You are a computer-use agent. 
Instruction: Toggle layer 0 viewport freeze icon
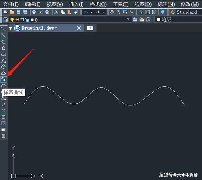pos(22,20)
